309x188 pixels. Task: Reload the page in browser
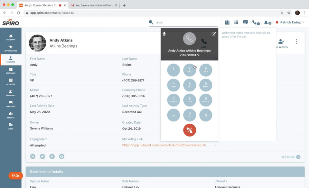[x=18, y=13]
